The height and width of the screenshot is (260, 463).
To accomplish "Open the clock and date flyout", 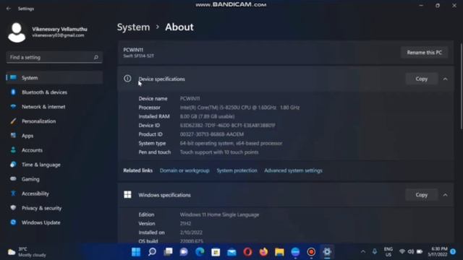I will tap(438, 252).
